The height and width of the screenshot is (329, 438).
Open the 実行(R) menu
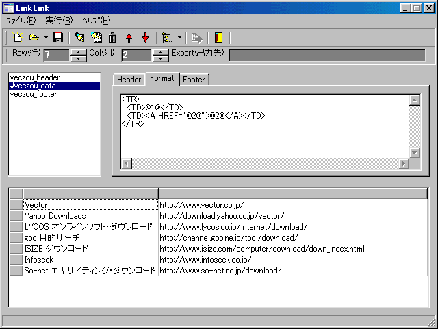coord(60,21)
